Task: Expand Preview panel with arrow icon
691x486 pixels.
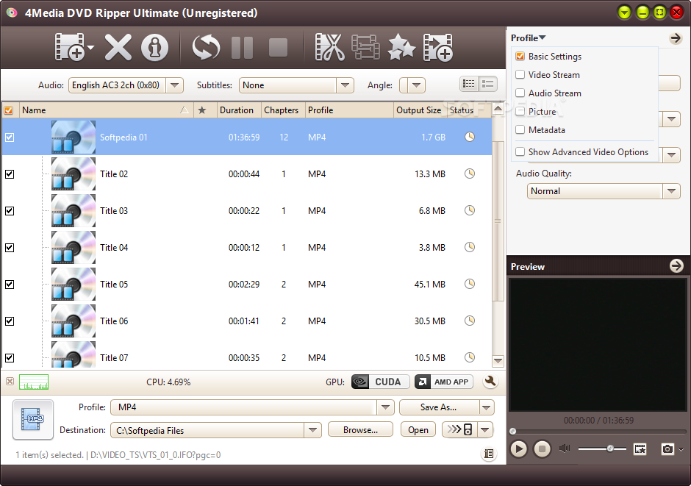Action: pyautogui.click(x=676, y=265)
